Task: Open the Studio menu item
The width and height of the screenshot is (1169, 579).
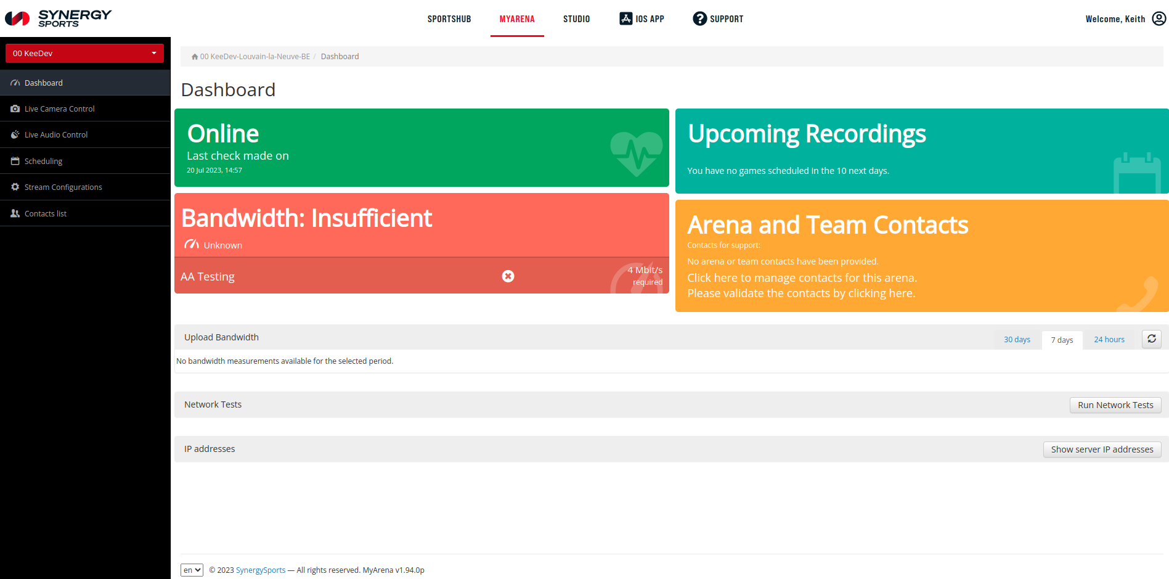Action: [x=576, y=19]
